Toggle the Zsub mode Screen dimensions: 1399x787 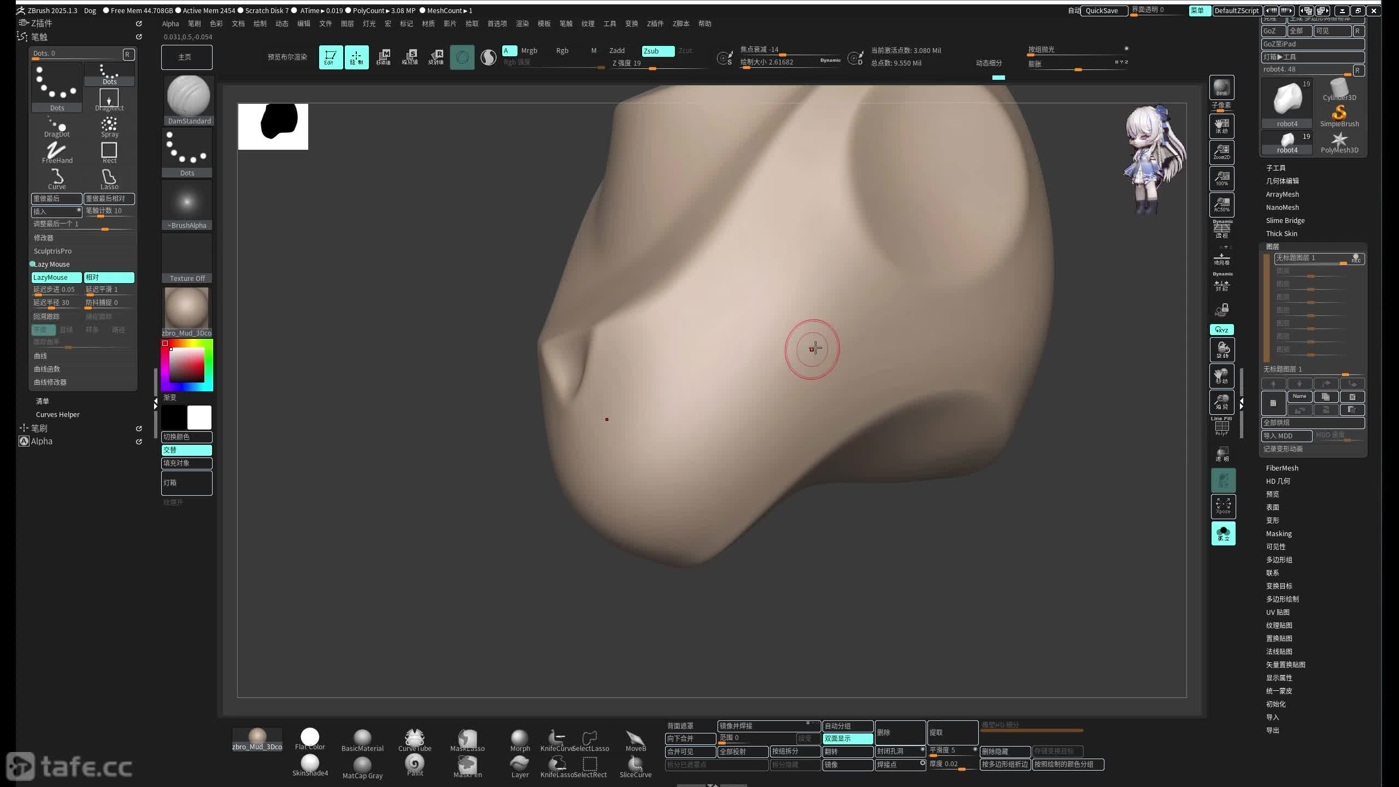click(x=658, y=51)
